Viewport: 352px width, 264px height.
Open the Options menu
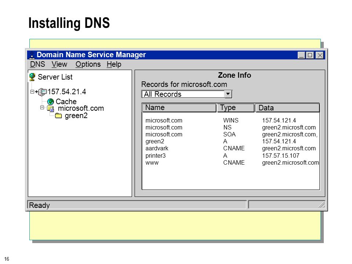coord(88,65)
